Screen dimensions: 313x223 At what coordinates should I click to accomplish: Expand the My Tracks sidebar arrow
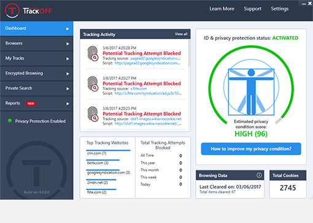click(68, 59)
